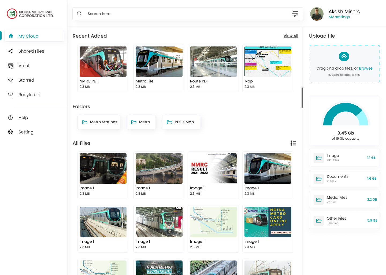The image size is (386, 275).
Task: Click the View All link
Action: (291, 36)
